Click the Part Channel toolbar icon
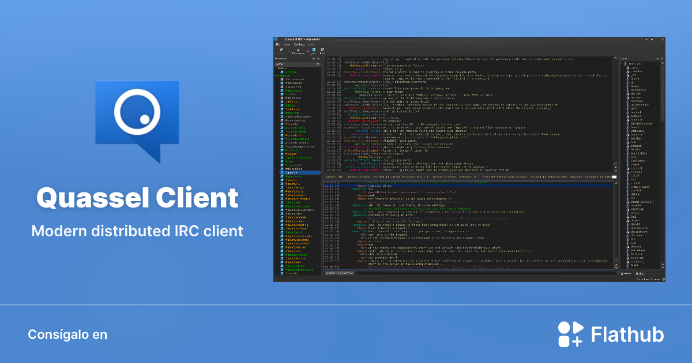Image resolution: width=692 pixels, height=363 pixels. click(x=322, y=51)
